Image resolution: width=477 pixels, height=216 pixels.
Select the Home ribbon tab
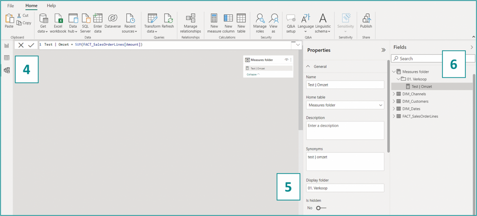point(31,5)
